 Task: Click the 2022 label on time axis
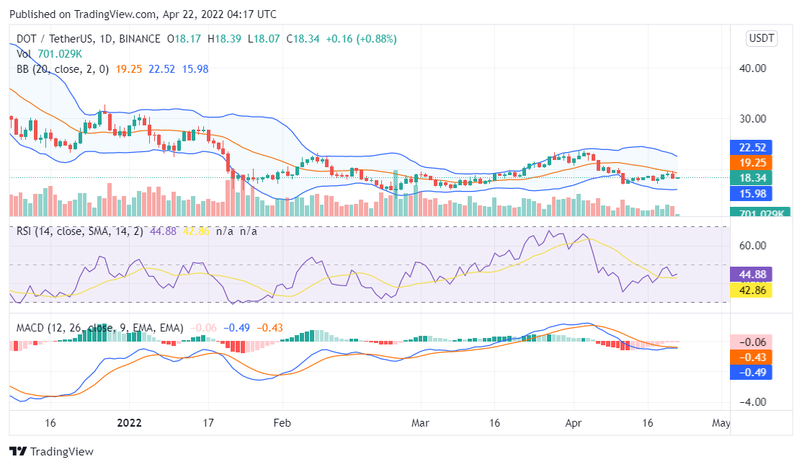point(130,423)
